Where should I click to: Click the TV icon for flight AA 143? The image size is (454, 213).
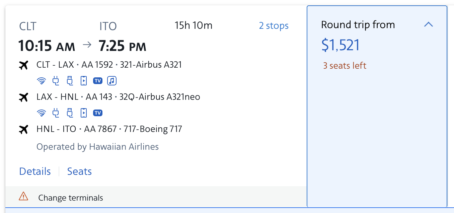click(98, 113)
